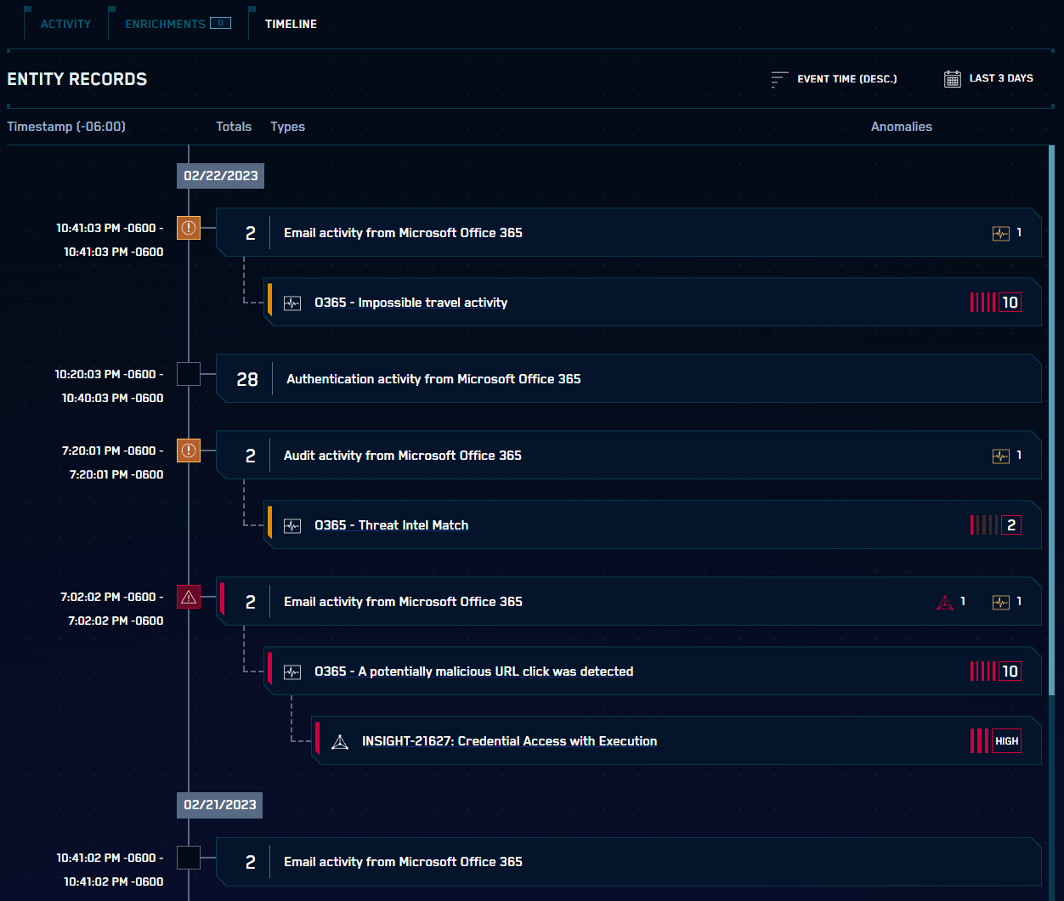Click the O365 Threat Intel Match title
The width and height of the screenshot is (1064, 901).
[x=391, y=524]
